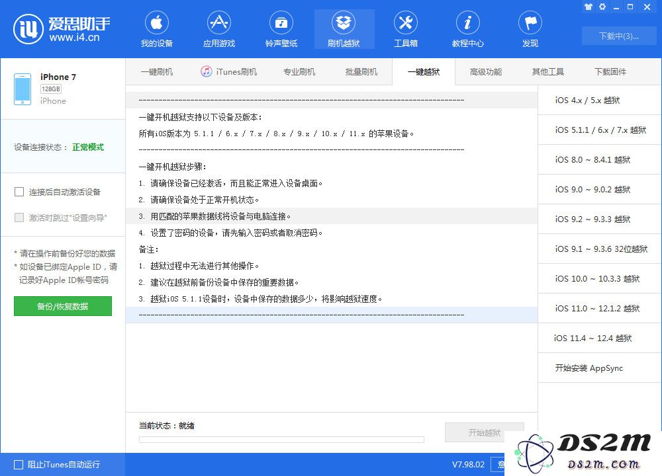Select the 一键越狱 tab
The width and height of the screenshot is (662, 476).
pyautogui.click(x=424, y=71)
